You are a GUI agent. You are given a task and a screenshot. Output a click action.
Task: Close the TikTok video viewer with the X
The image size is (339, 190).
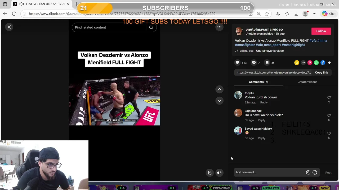pos(9,27)
